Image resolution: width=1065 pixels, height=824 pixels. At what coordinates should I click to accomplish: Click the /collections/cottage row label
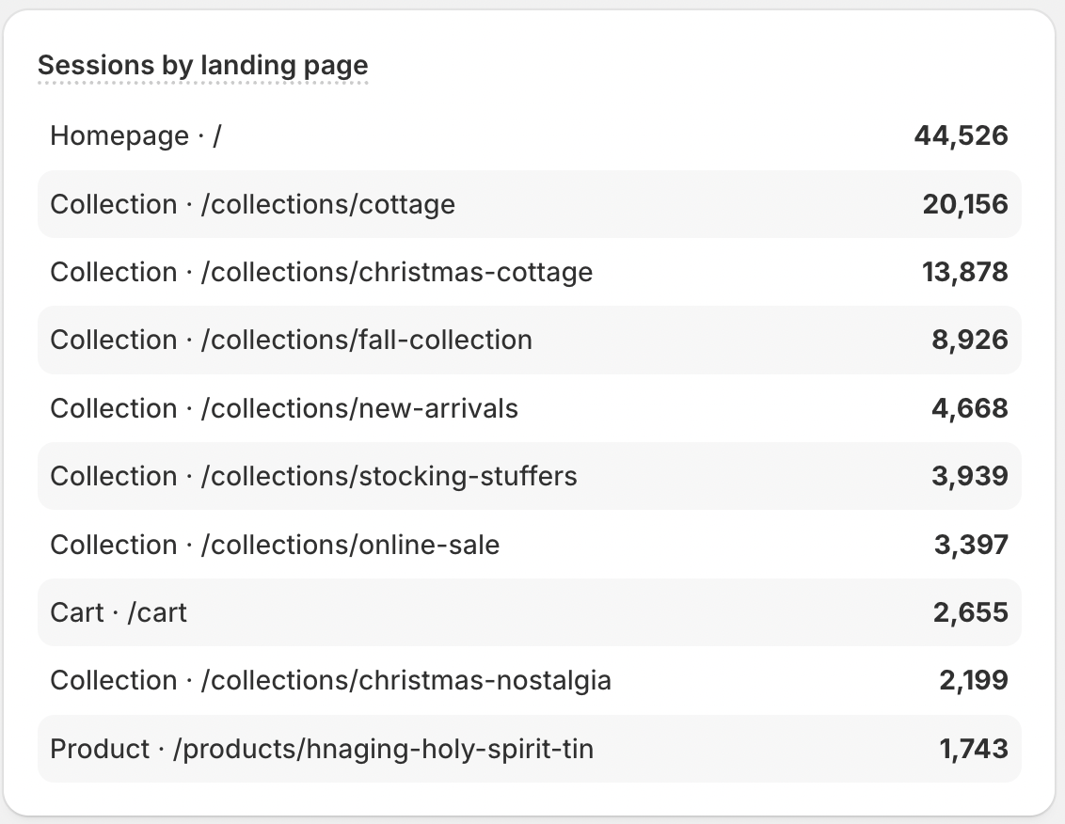(x=252, y=204)
